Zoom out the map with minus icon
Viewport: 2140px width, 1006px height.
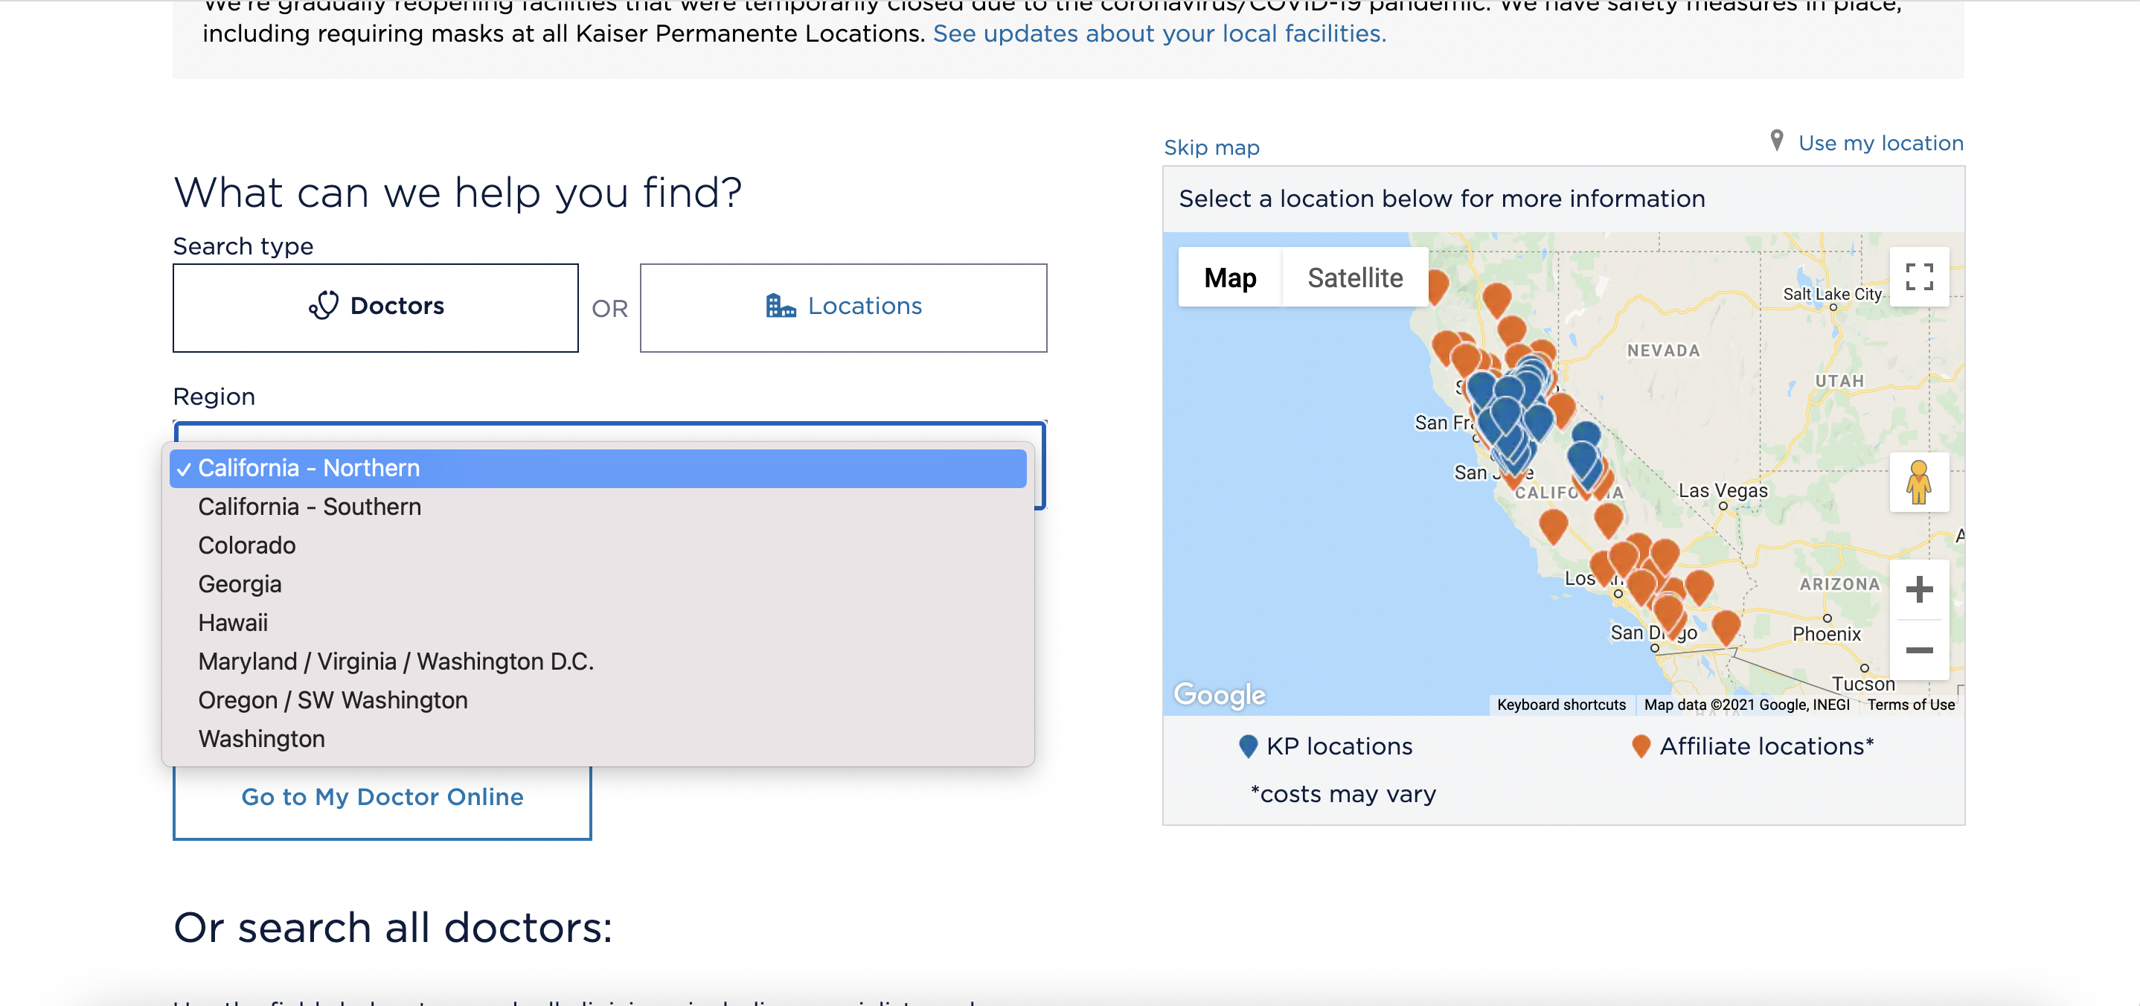pos(1918,650)
